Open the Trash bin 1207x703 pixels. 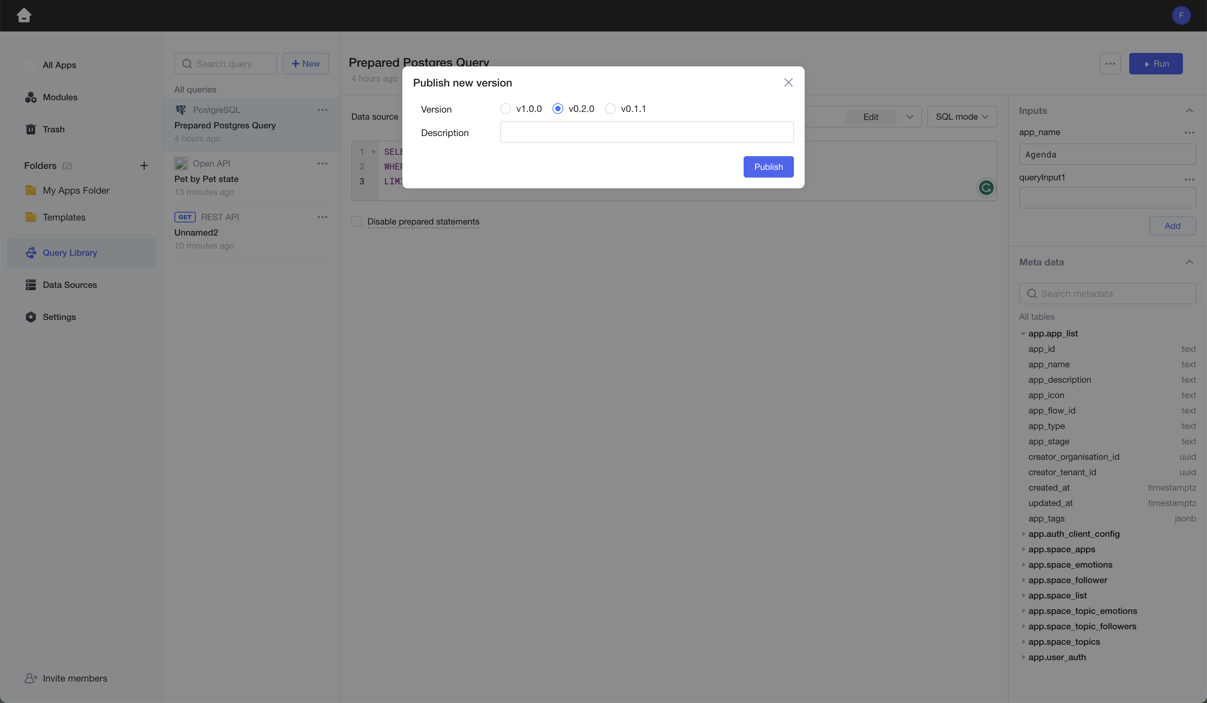[53, 129]
